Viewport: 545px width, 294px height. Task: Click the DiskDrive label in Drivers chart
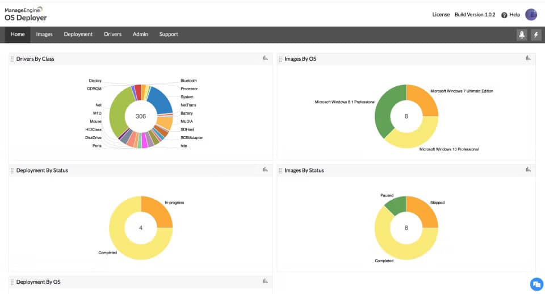[x=93, y=137]
